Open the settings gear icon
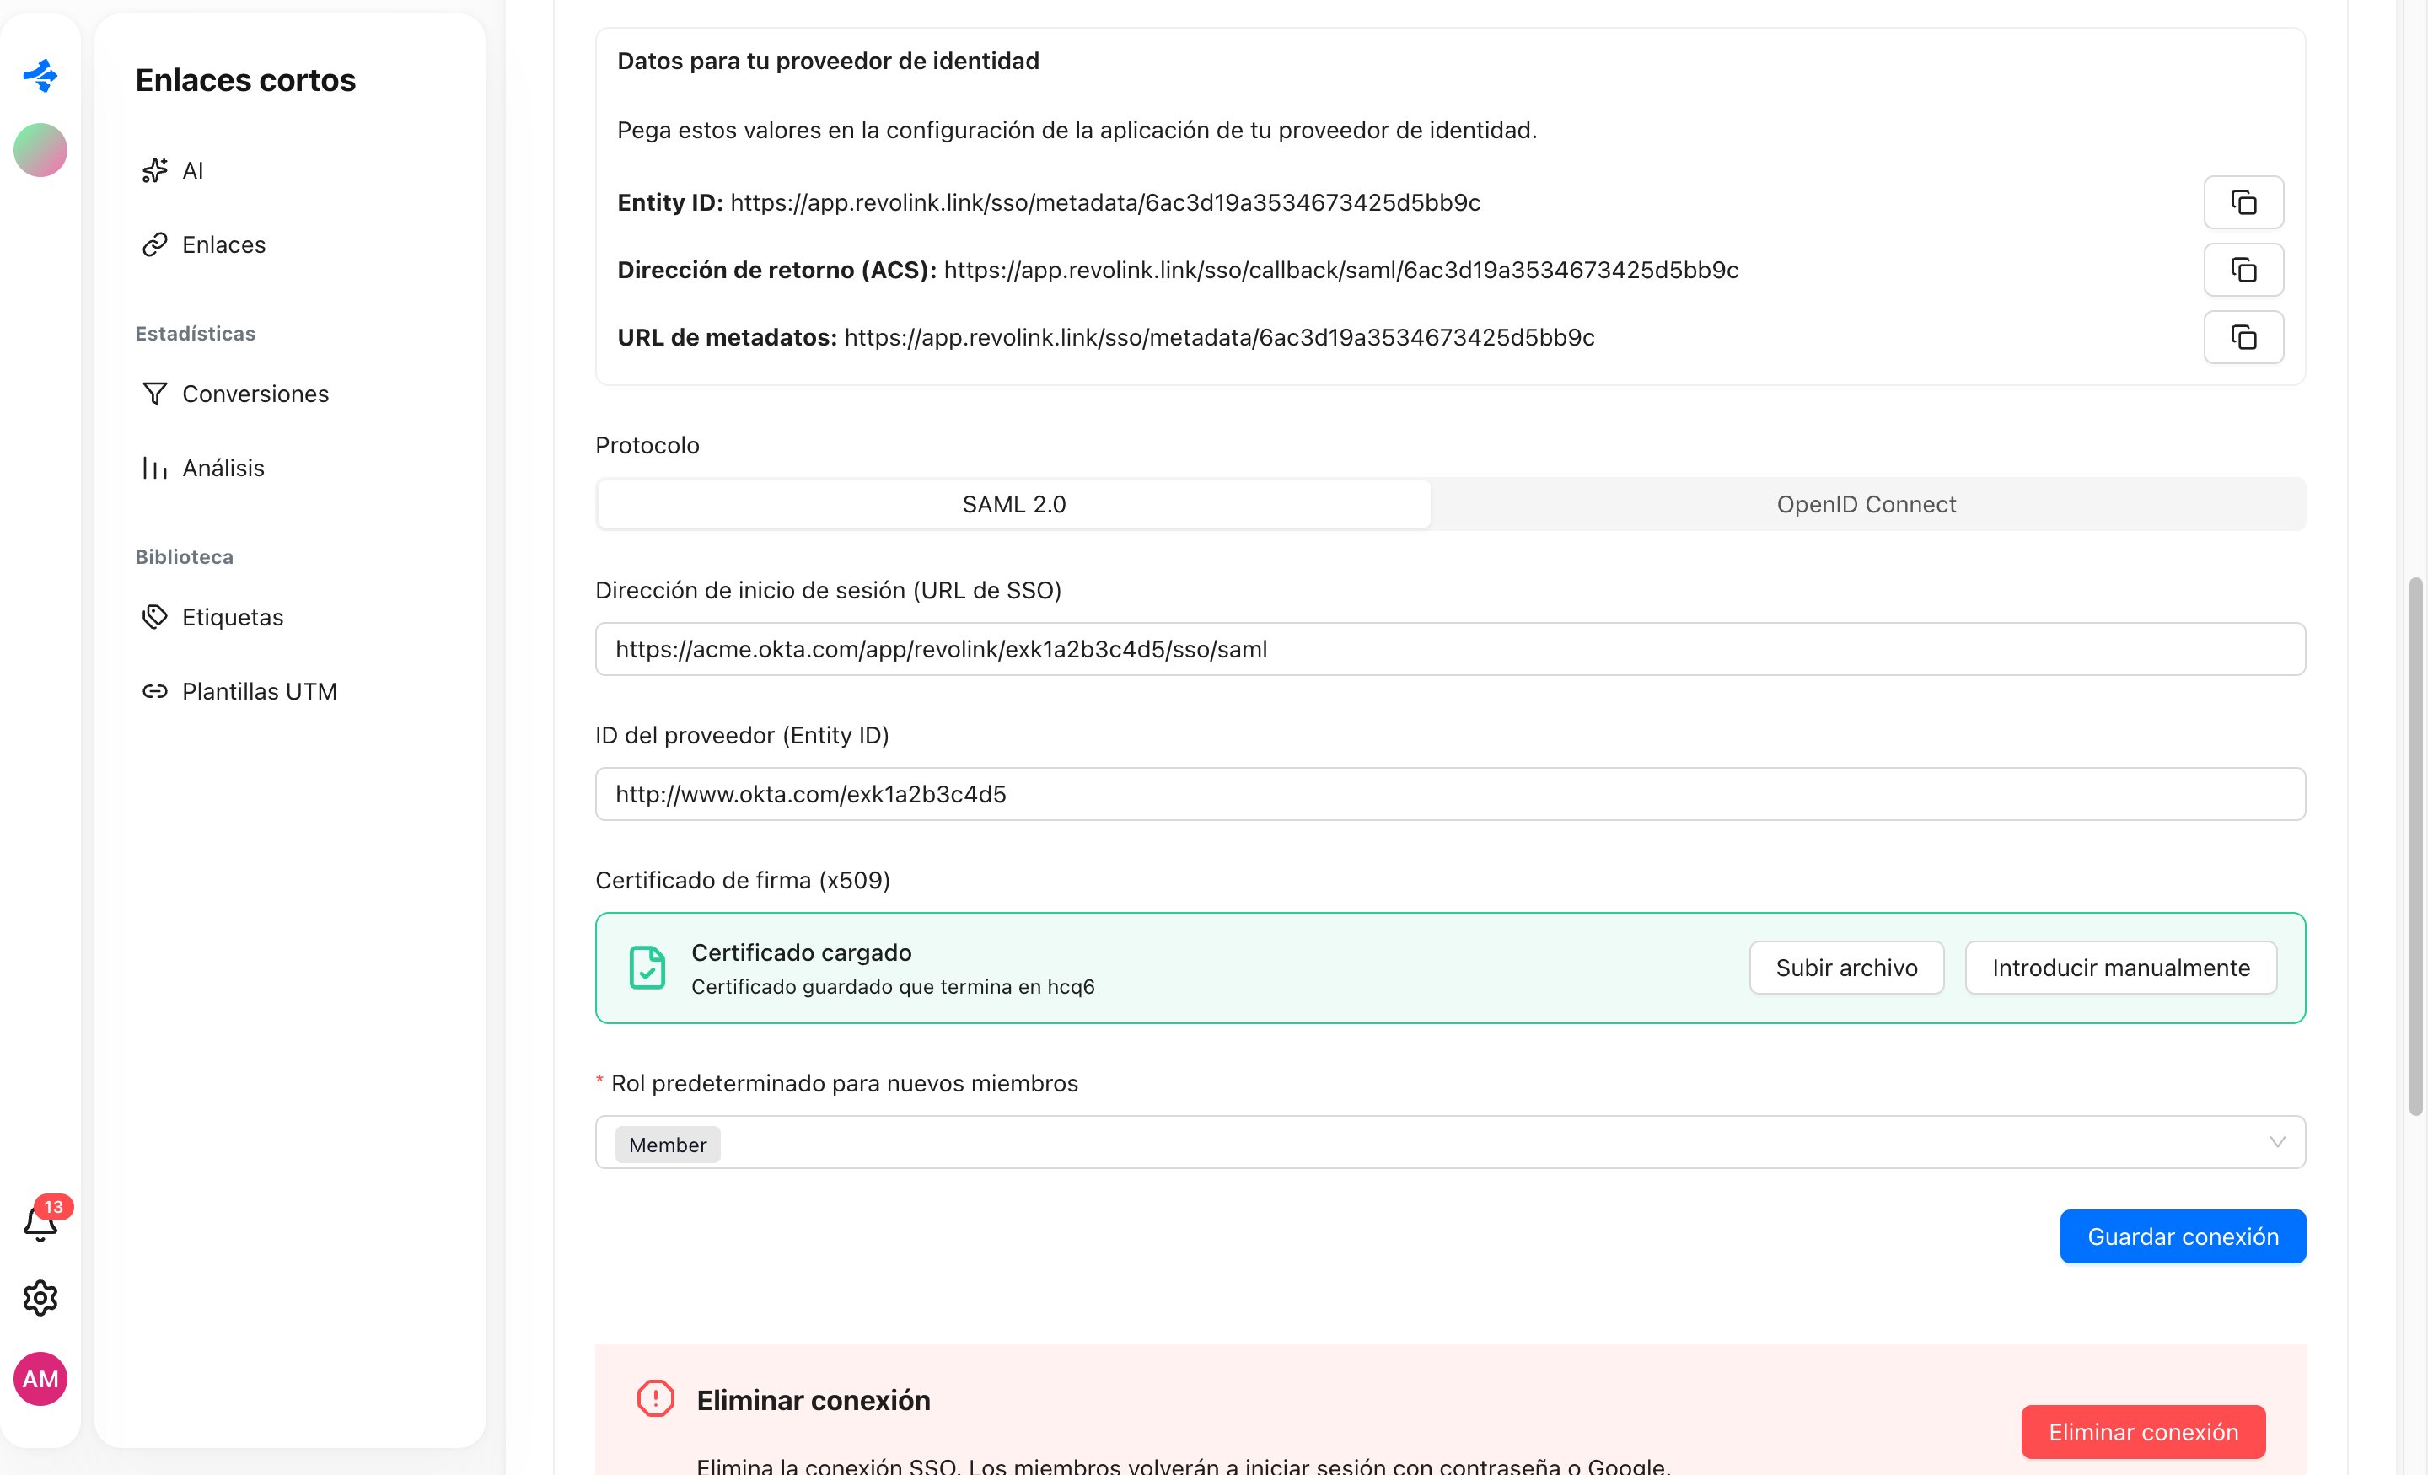This screenshot has height=1475, width=2428. point(40,1298)
